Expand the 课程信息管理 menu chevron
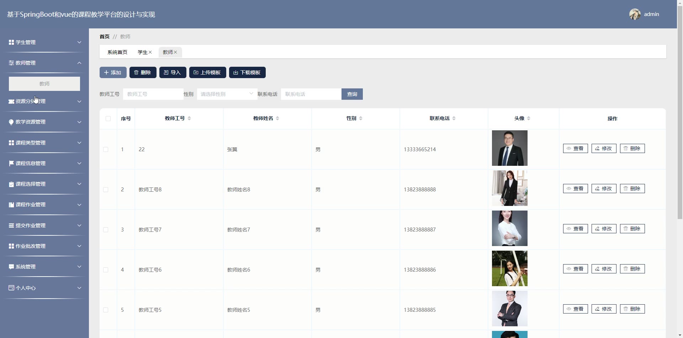The width and height of the screenshot is (683, 338). (79, 163)
